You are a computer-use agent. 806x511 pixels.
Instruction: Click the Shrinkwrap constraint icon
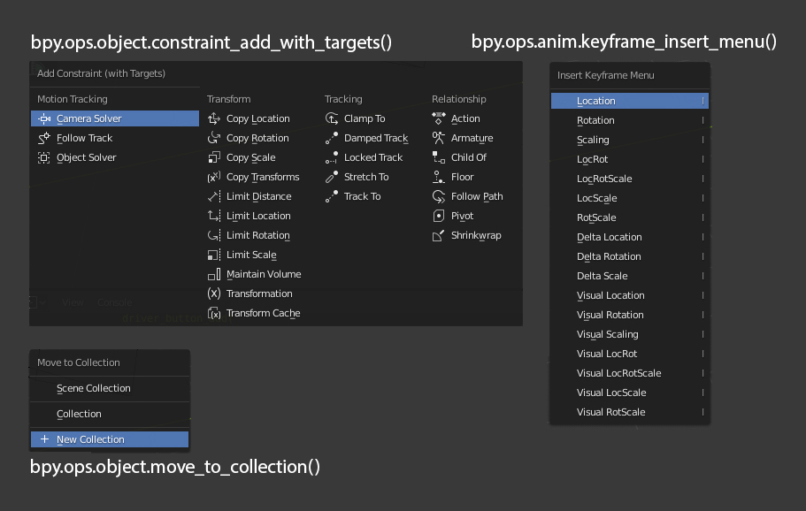coord(439,236)
